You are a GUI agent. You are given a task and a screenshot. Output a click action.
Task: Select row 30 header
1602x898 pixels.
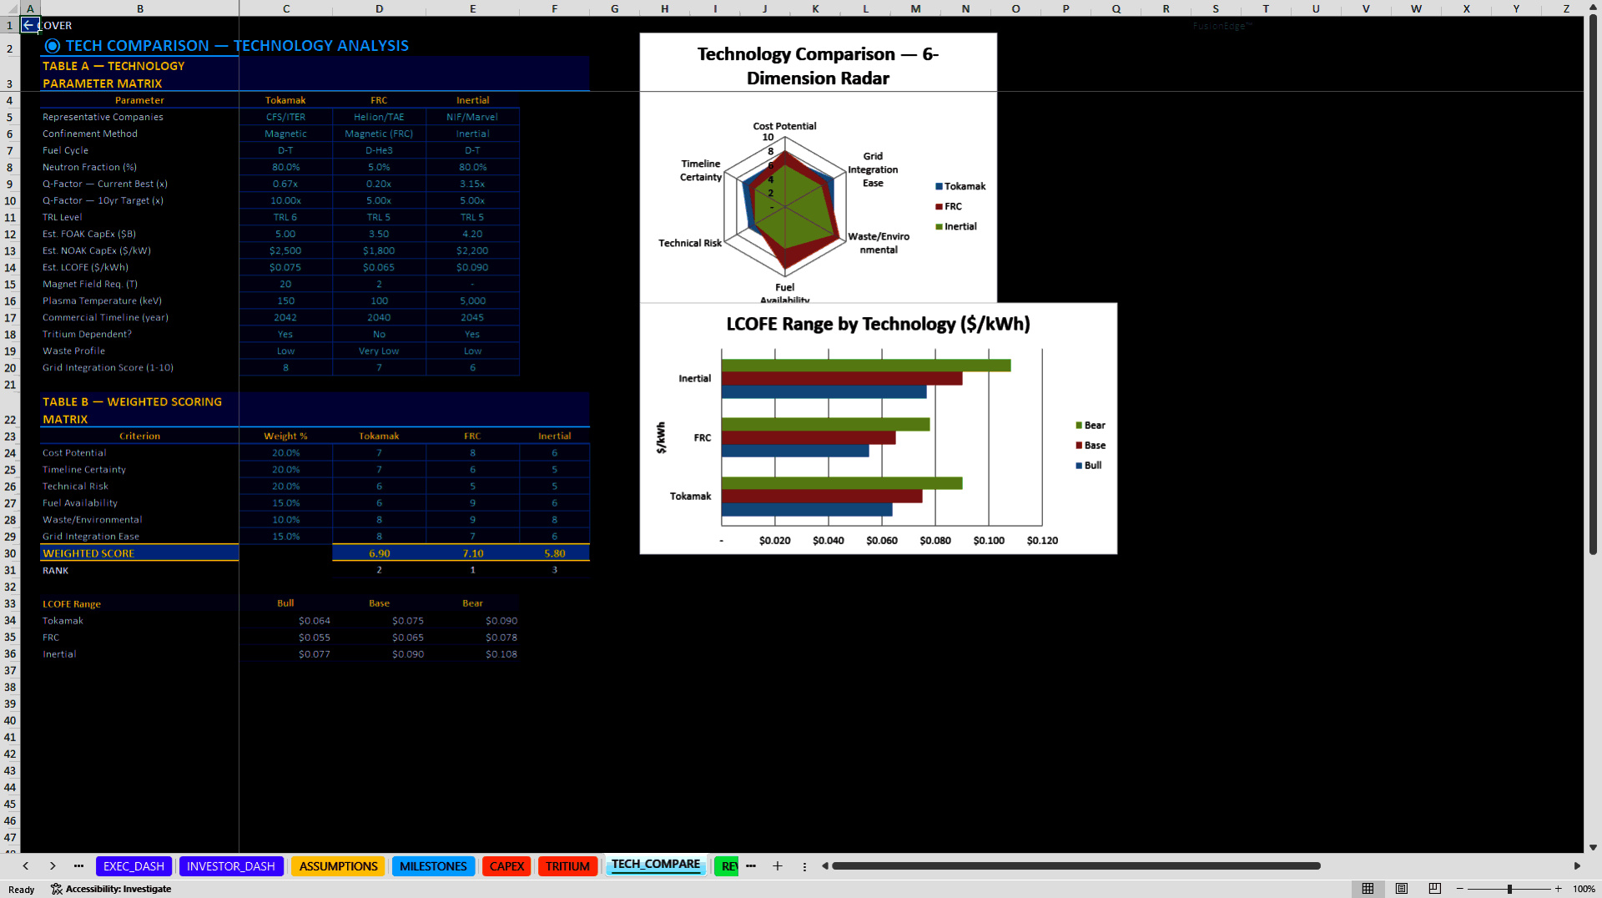tap(10, 553)
